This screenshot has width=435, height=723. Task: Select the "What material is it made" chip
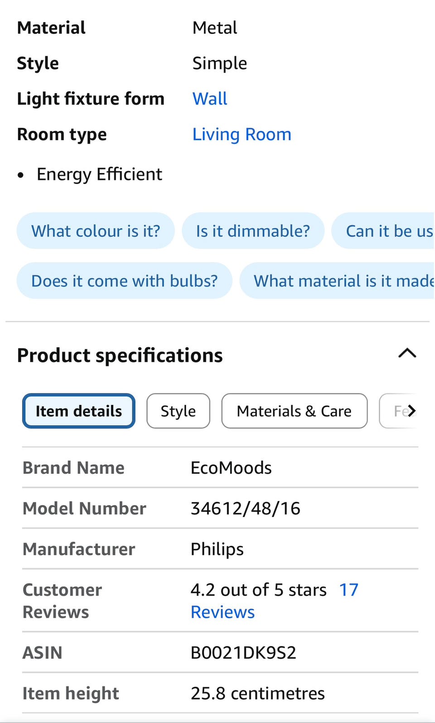coord(343,280)
